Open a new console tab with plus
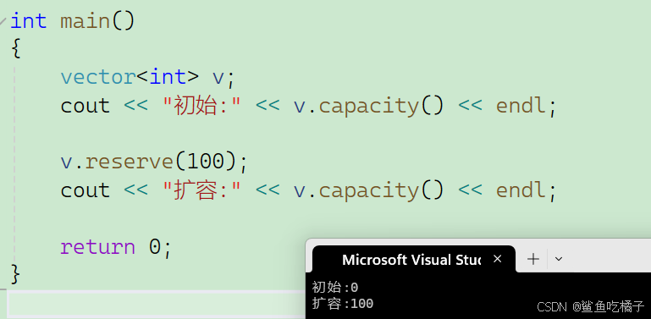Viewport: 651px width, 319px height. [x=533, y=259]
